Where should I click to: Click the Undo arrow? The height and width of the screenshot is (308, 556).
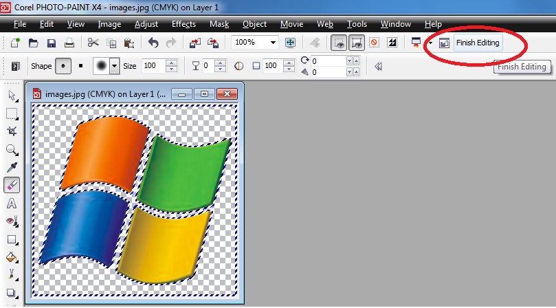(153, 43)
